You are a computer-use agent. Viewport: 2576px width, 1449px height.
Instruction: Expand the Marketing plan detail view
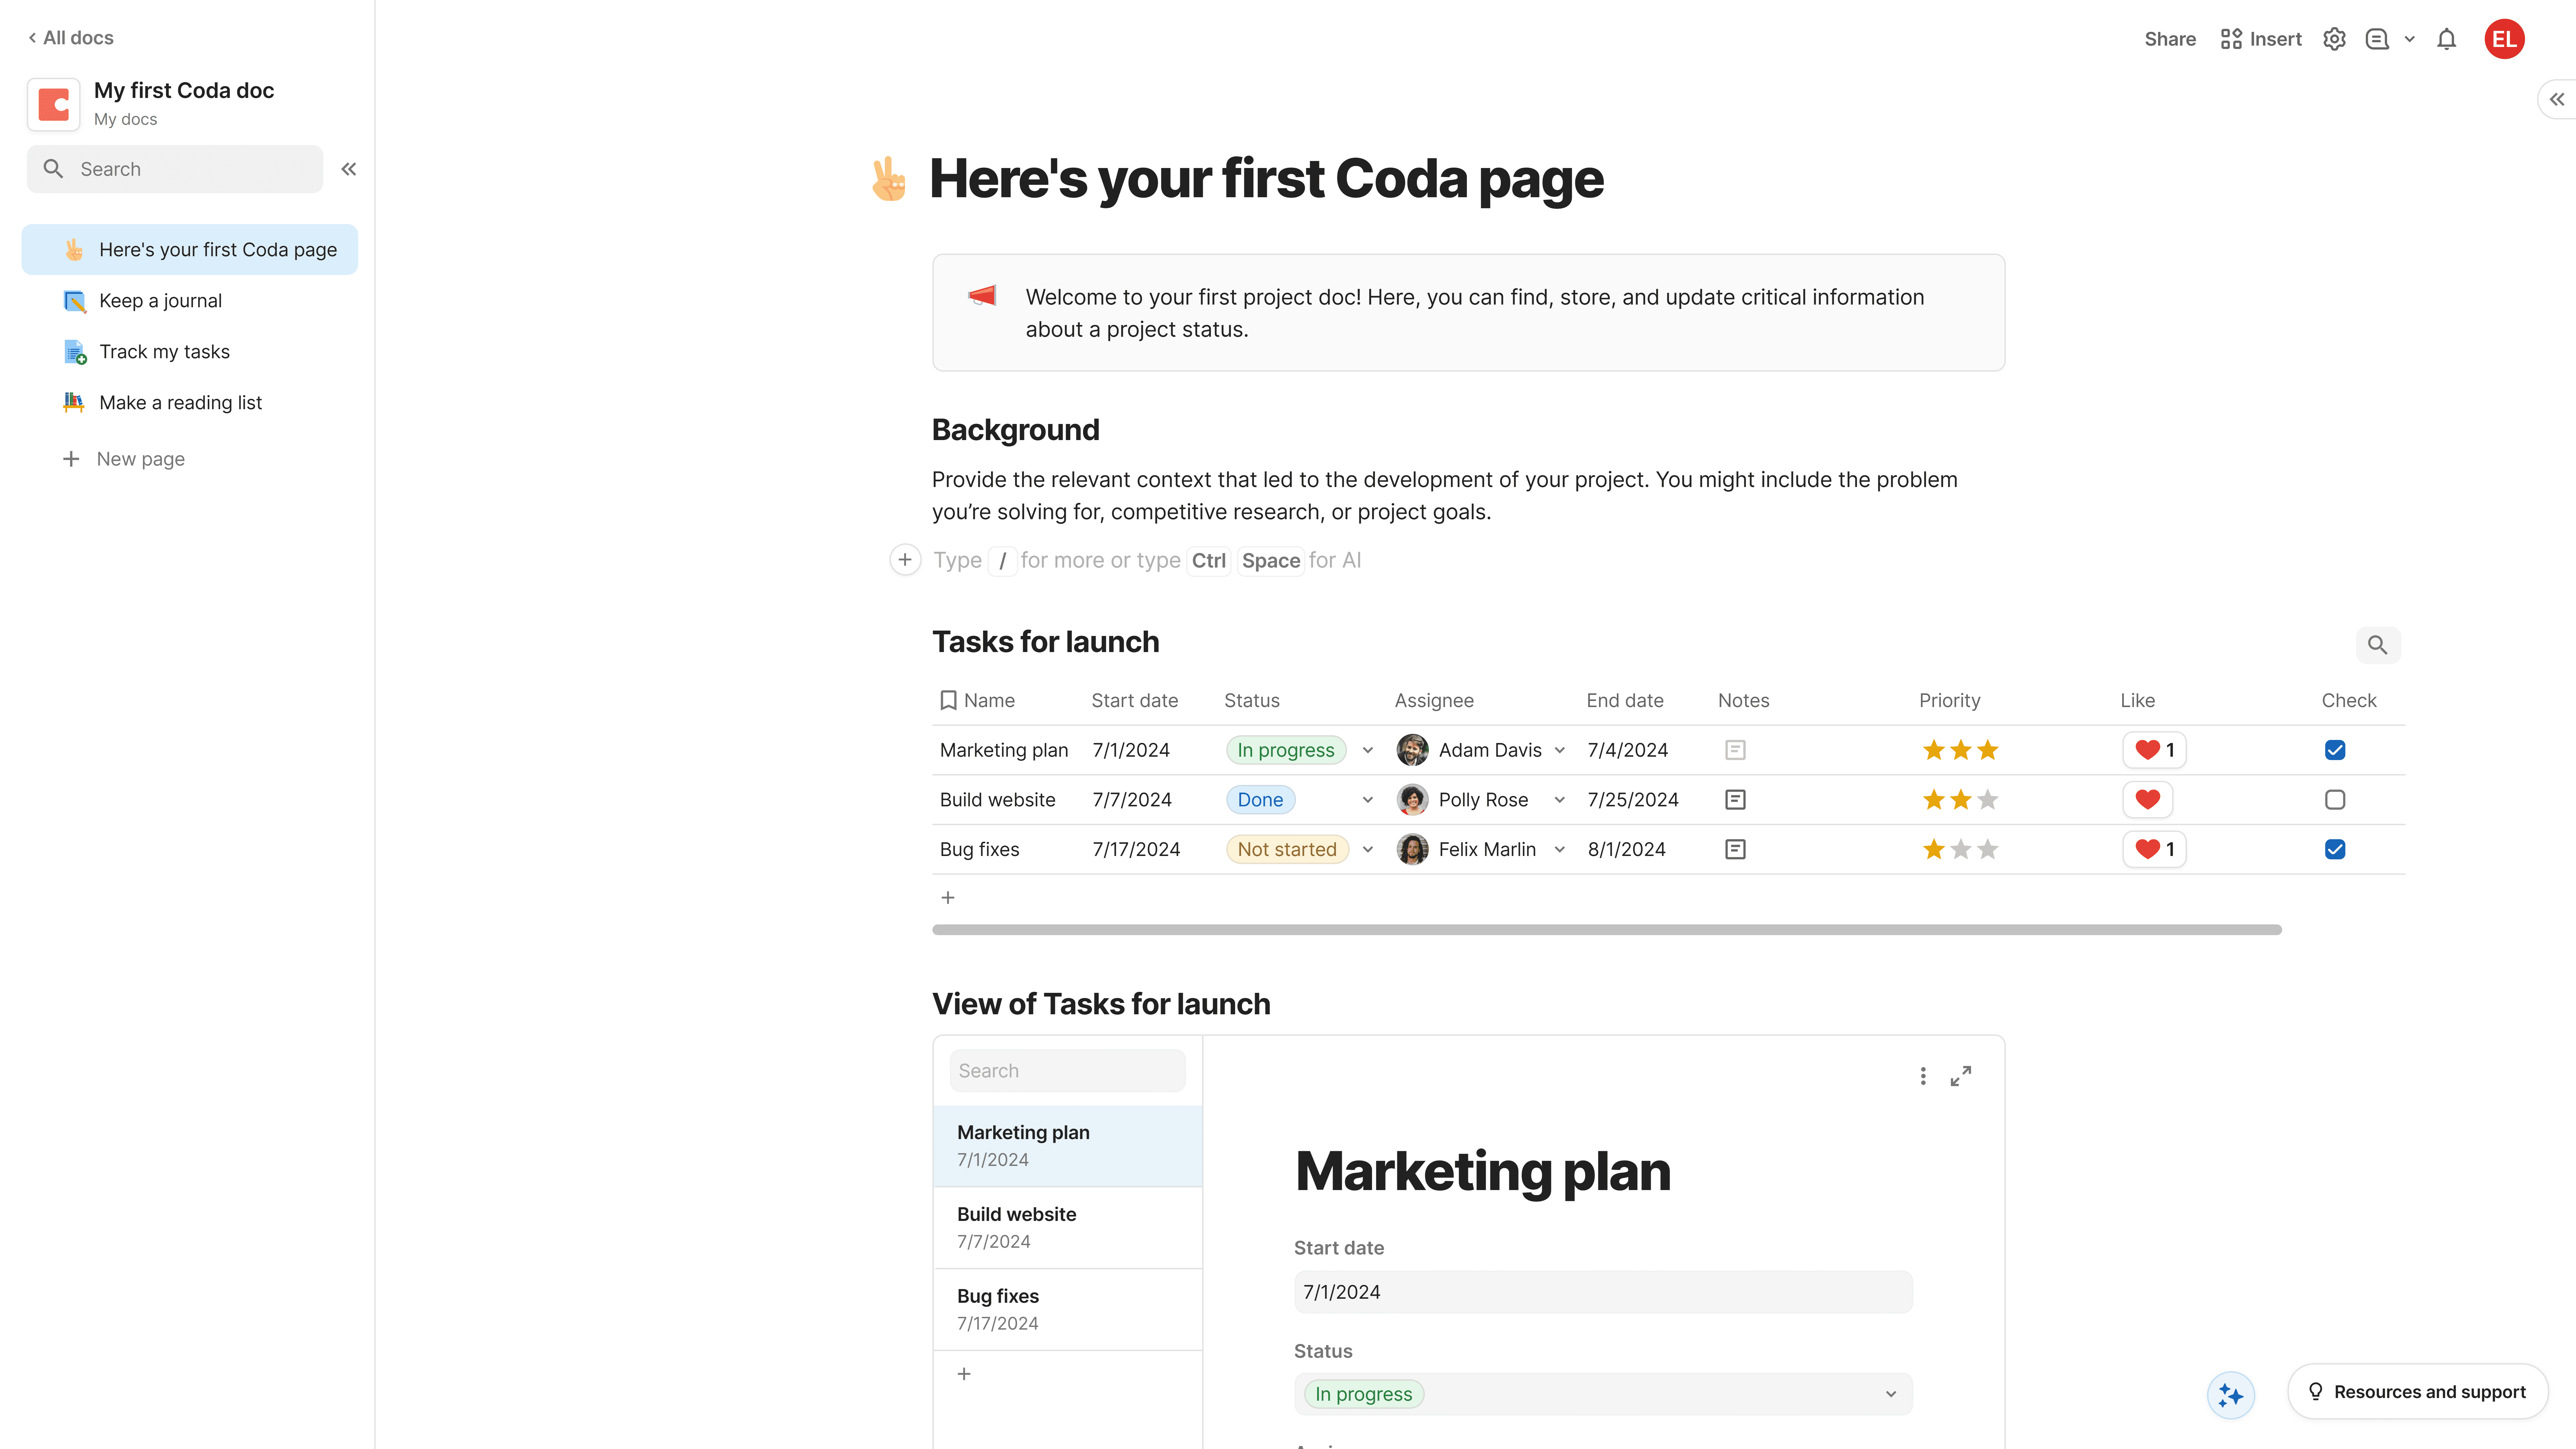point(1961,1076)
